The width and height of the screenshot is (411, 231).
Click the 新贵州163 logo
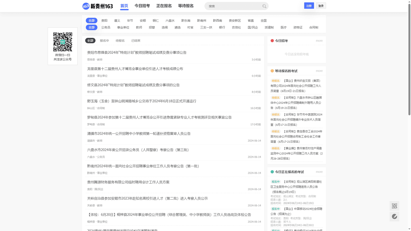(x=98, y=6)
